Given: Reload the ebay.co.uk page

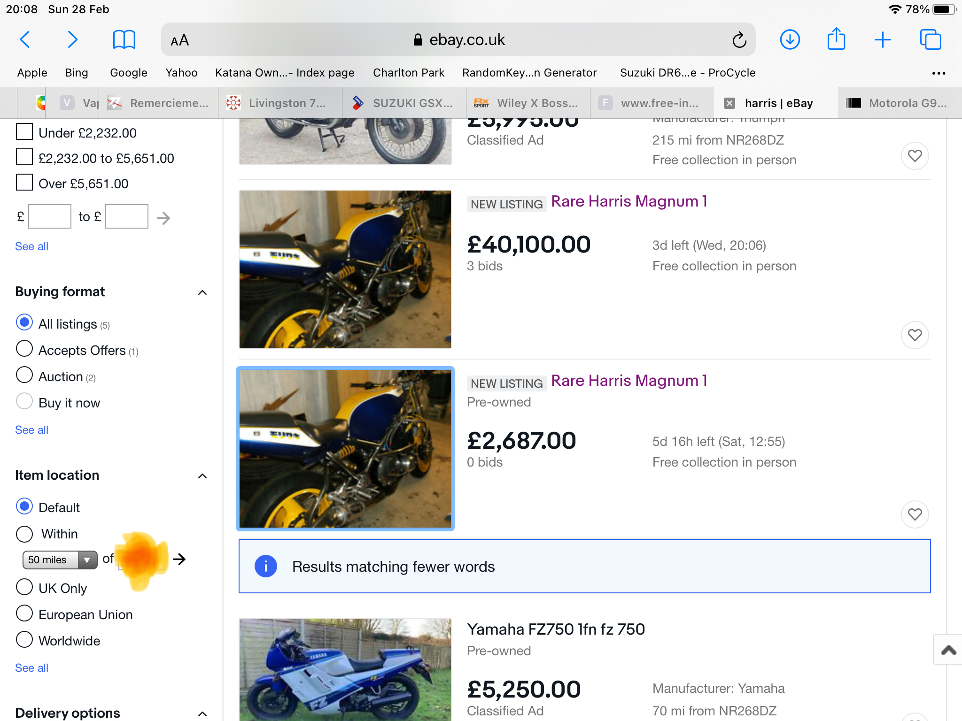Looking at the screenshot, I should (x=739, y=40).
